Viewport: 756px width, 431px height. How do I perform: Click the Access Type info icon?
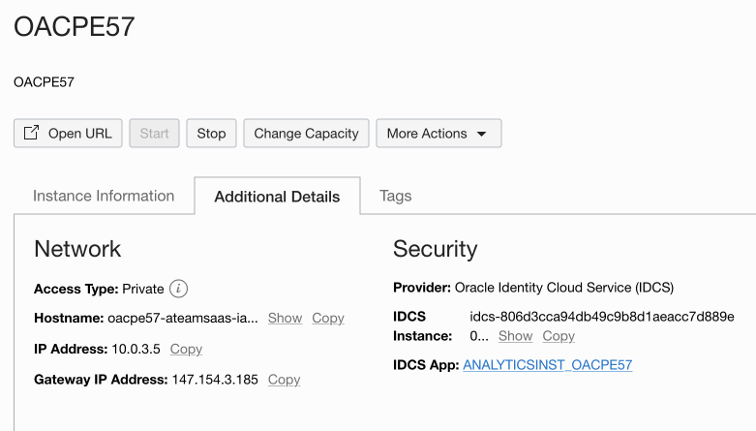(178, 289)
